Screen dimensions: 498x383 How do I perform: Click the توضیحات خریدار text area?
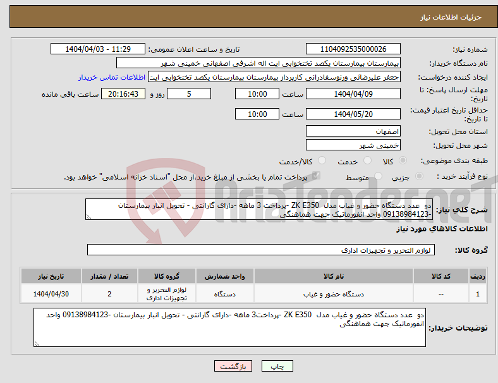pyautogui.click(x=229, y=327)
